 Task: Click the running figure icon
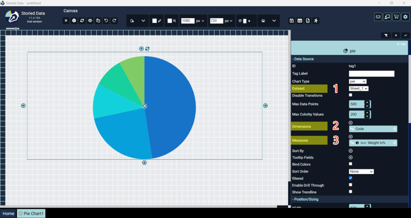click(x=316, y=20)
